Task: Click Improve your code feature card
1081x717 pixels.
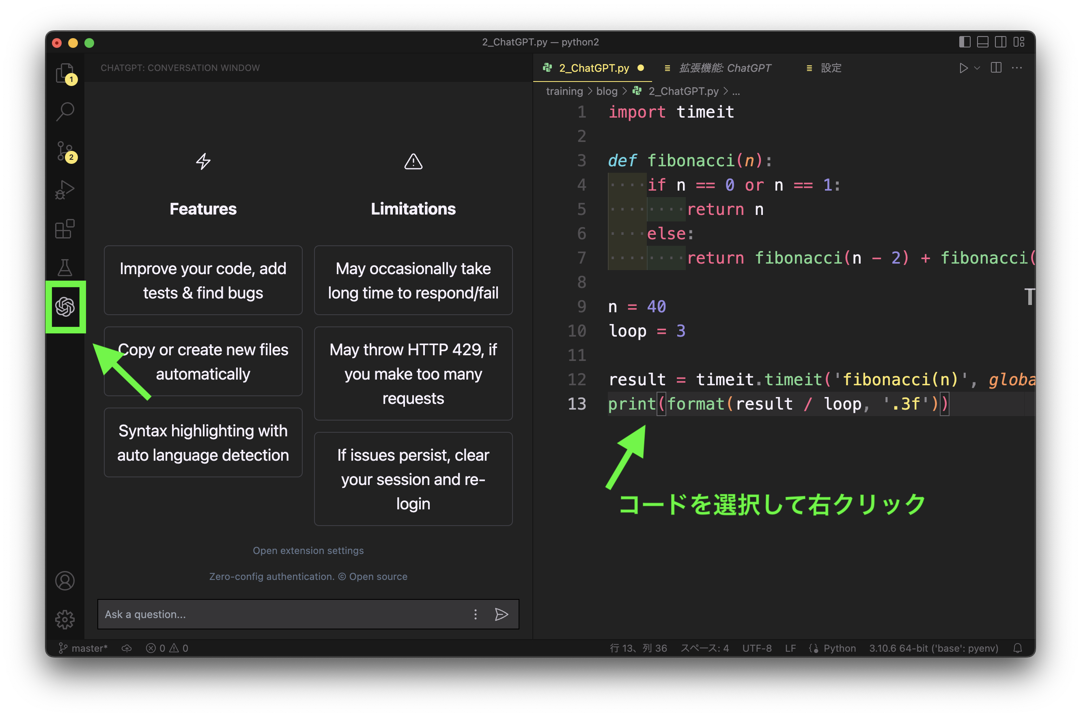Action: 203,280
